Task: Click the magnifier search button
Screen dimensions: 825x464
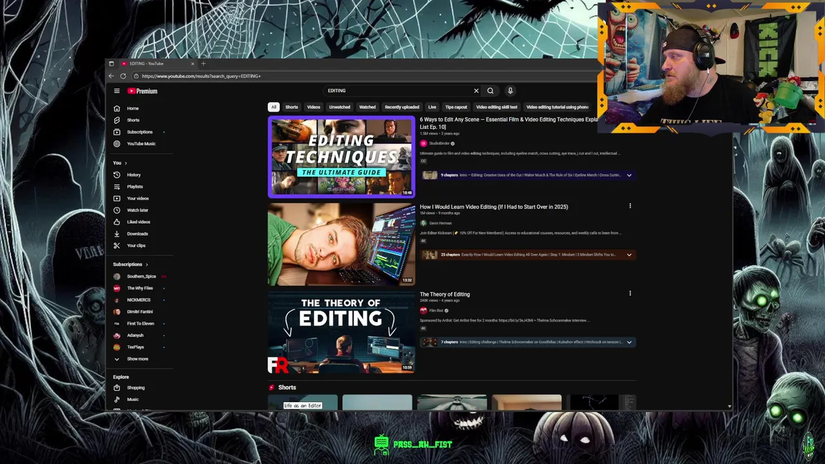Action: (x=490, y=91)
